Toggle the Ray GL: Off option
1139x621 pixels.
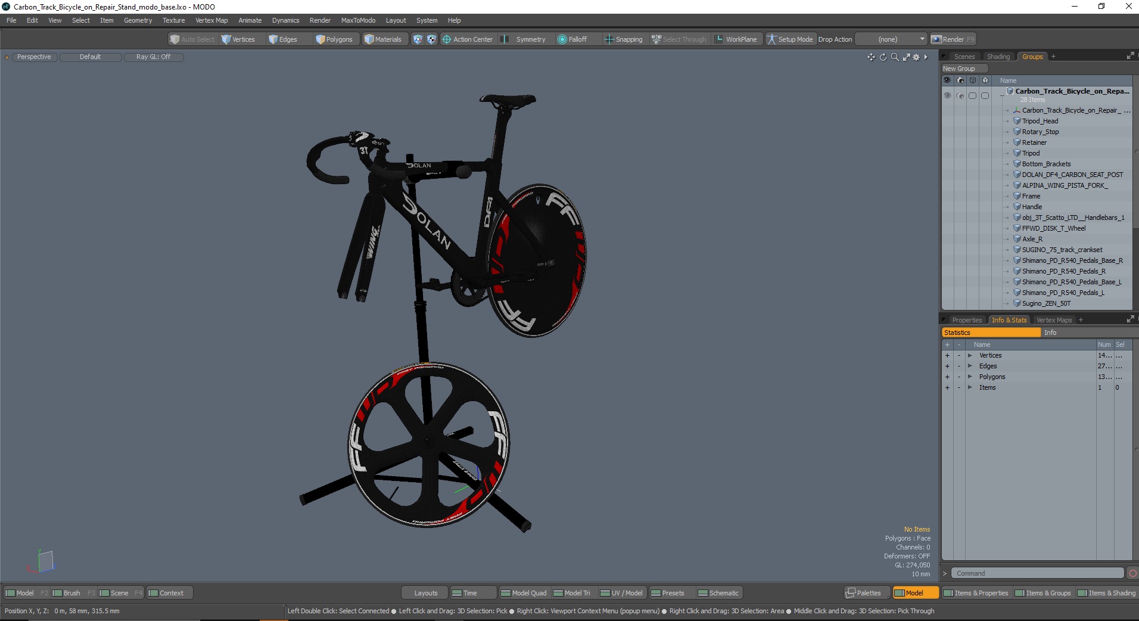tap(153, 57)
